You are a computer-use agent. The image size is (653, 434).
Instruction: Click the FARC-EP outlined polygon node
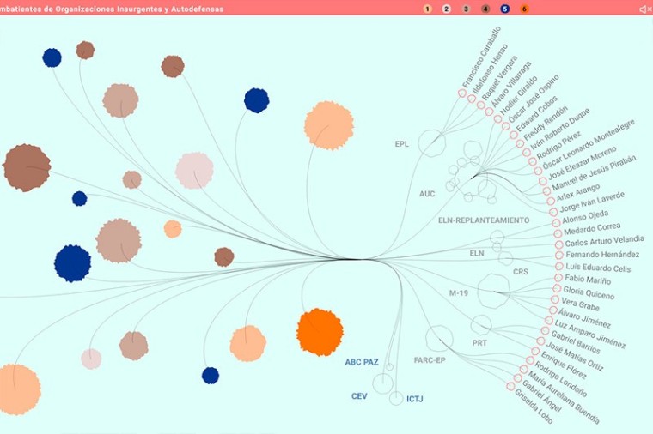click(439, 338)
